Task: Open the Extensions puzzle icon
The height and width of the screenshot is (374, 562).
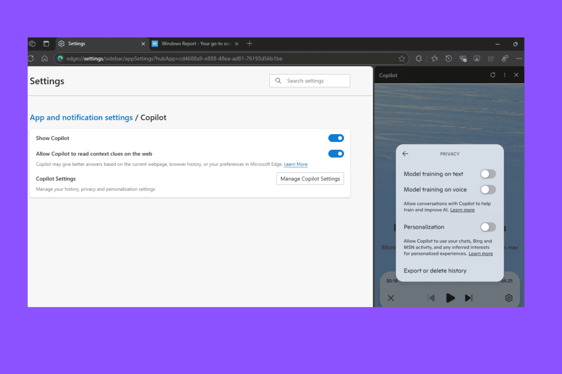Action: (419, 58)
